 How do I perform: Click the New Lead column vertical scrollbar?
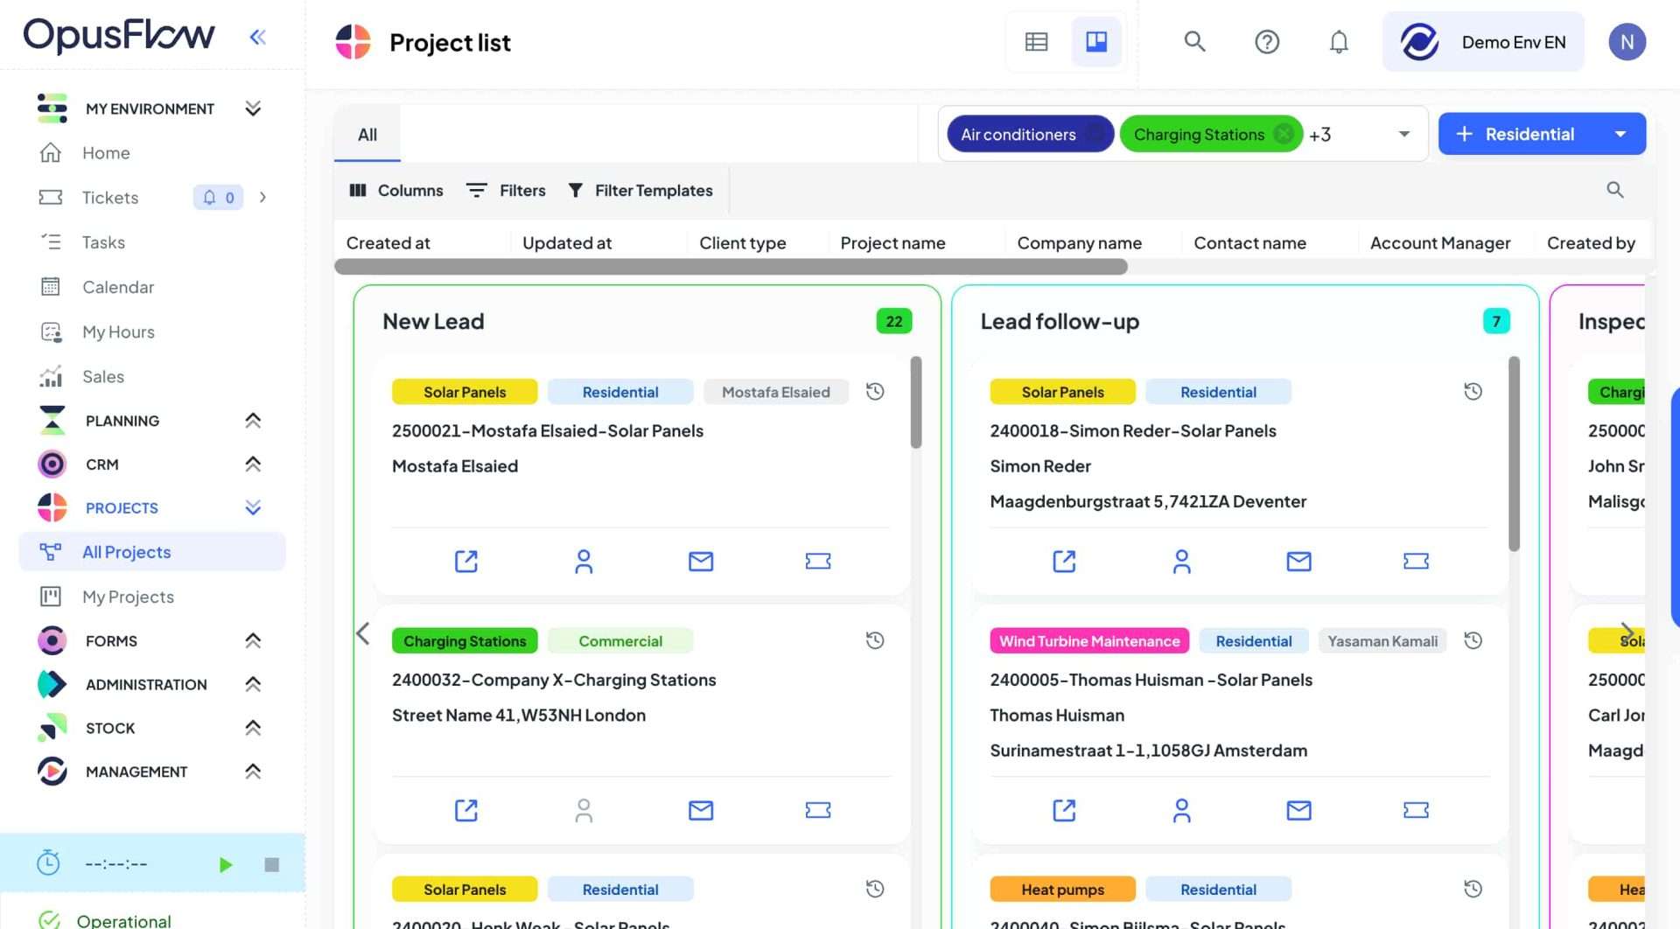[915, 402]
